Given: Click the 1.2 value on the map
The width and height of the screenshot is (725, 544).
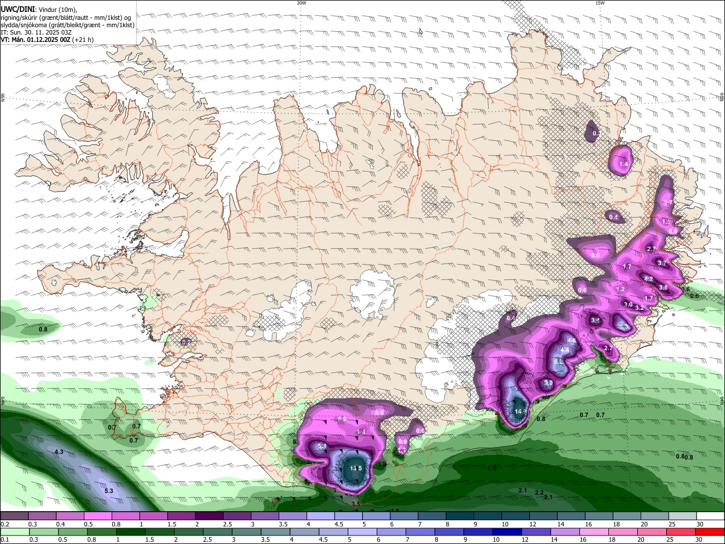Looking at the screenshot, I should coord(620,289).
